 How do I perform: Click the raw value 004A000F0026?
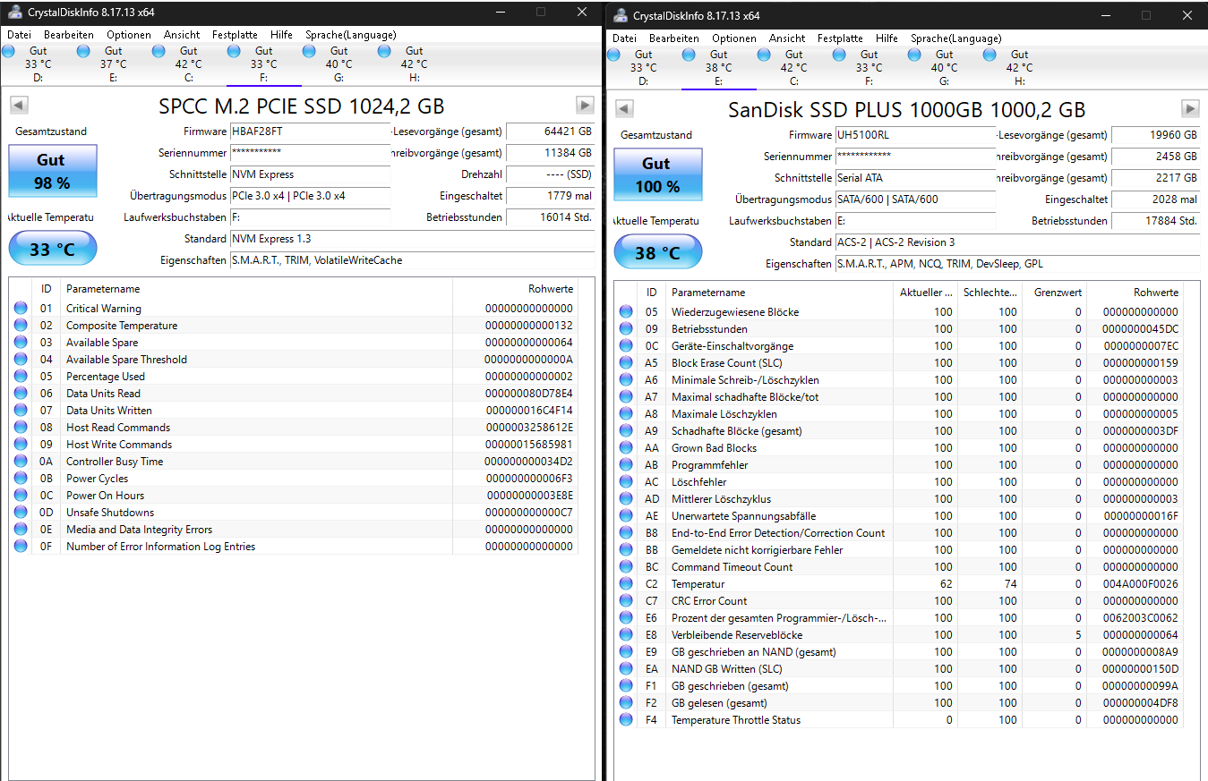(1141, 584)
